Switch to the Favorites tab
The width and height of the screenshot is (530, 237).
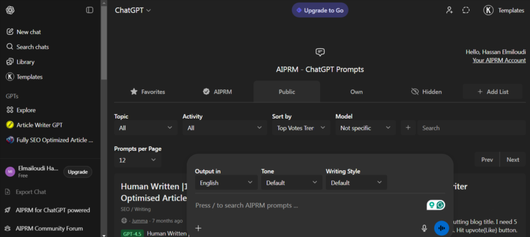[148, 92]
